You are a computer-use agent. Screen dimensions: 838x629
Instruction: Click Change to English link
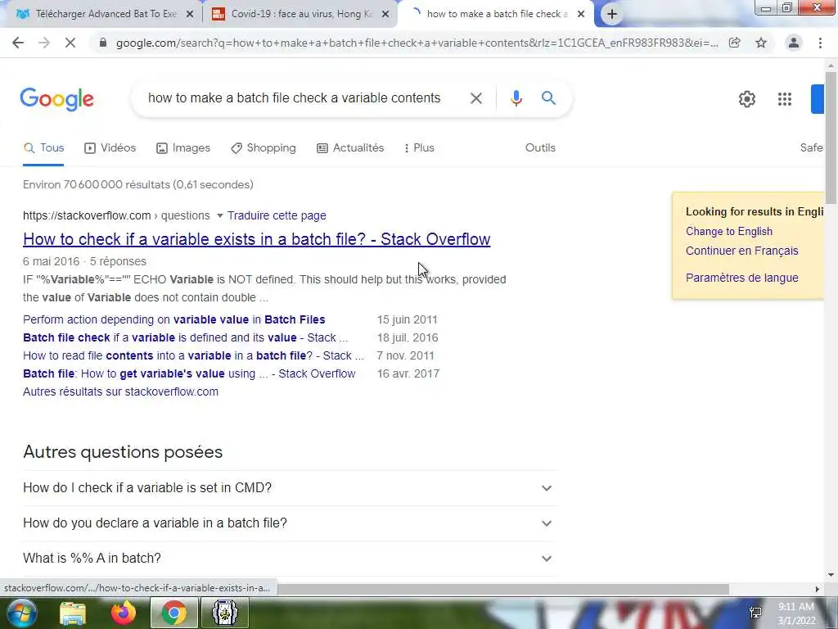729,231
